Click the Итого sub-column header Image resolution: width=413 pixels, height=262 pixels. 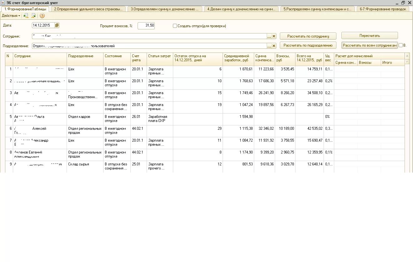point(393,63)
